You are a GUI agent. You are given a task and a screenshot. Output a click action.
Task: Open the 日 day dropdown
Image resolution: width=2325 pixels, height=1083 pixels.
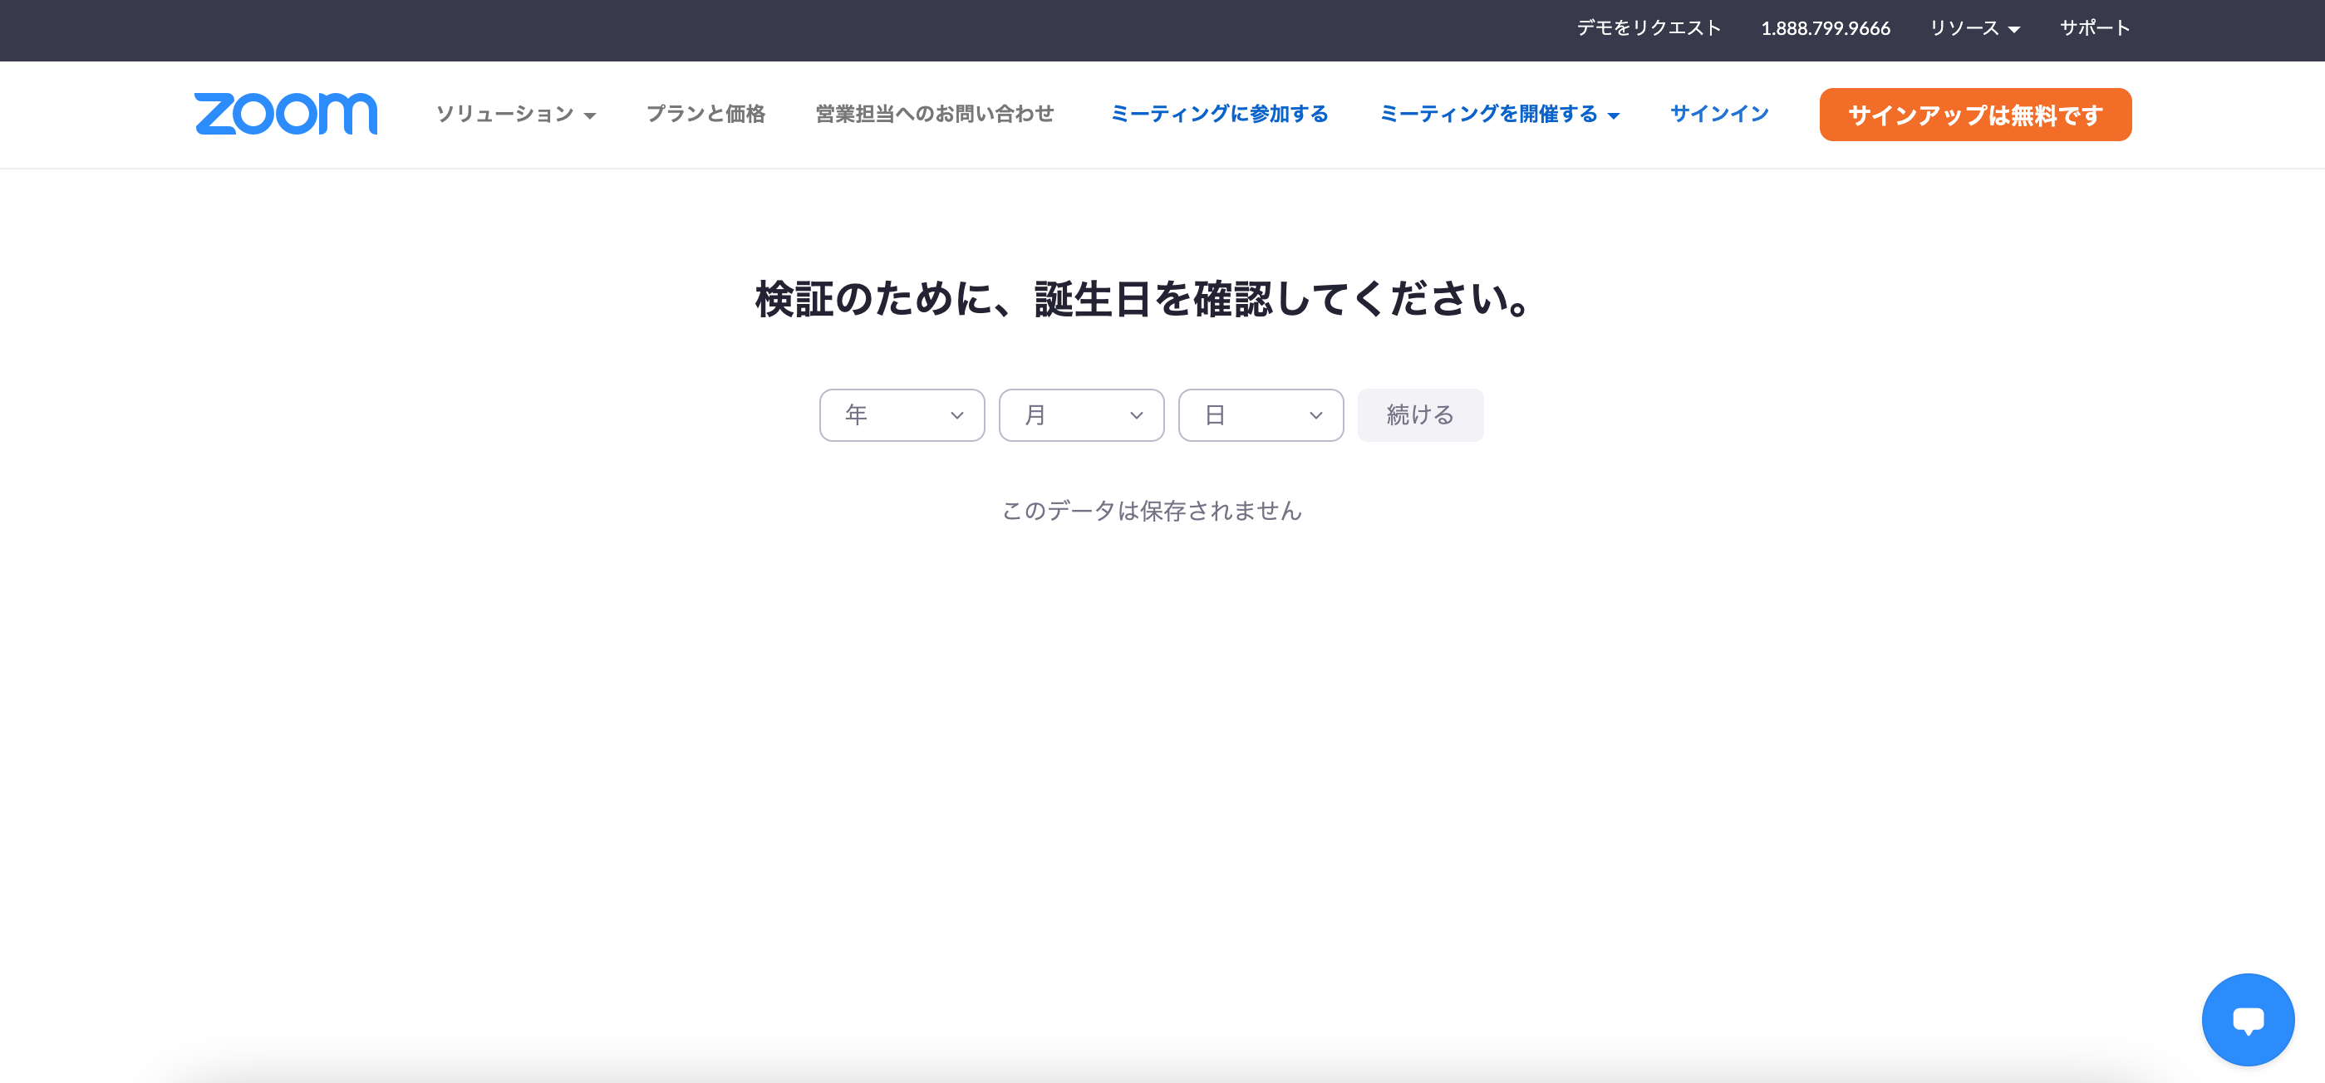(x=1261, y=414)
